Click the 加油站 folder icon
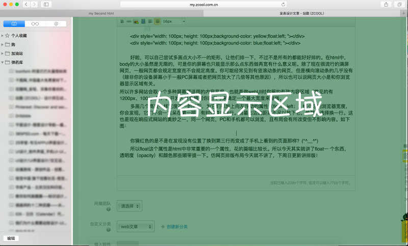Viewport: 408px width, 246px height. coord(8,53)
